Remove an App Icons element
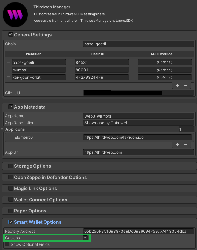 click(x=186, y=145)
